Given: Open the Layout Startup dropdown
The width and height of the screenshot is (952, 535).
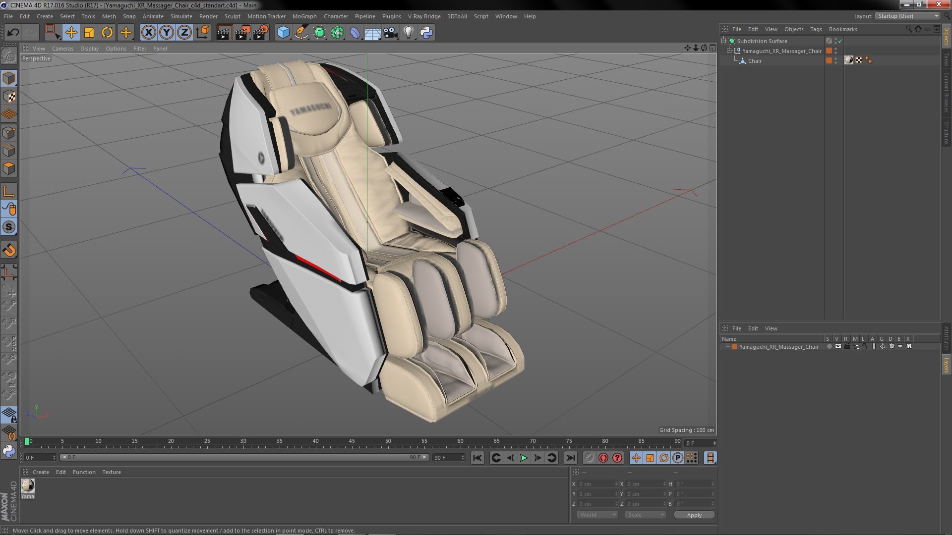Looking at the screenshot, I should point(907,16).
